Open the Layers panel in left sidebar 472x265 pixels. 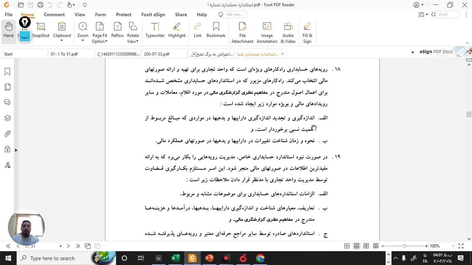pos(7,118)
